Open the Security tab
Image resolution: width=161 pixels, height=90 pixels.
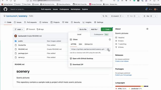pos(75,22)
